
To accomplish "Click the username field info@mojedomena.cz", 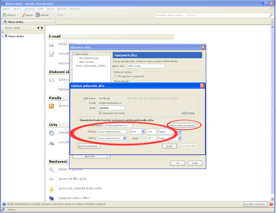I will (x=118, y=125).
